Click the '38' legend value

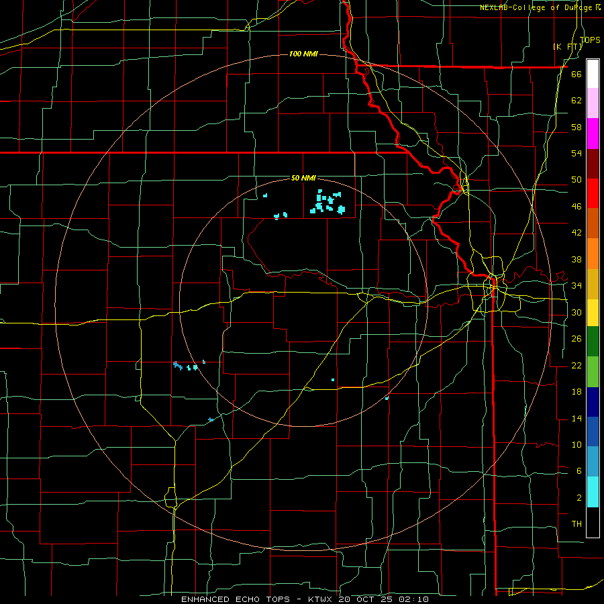point(576,259)
